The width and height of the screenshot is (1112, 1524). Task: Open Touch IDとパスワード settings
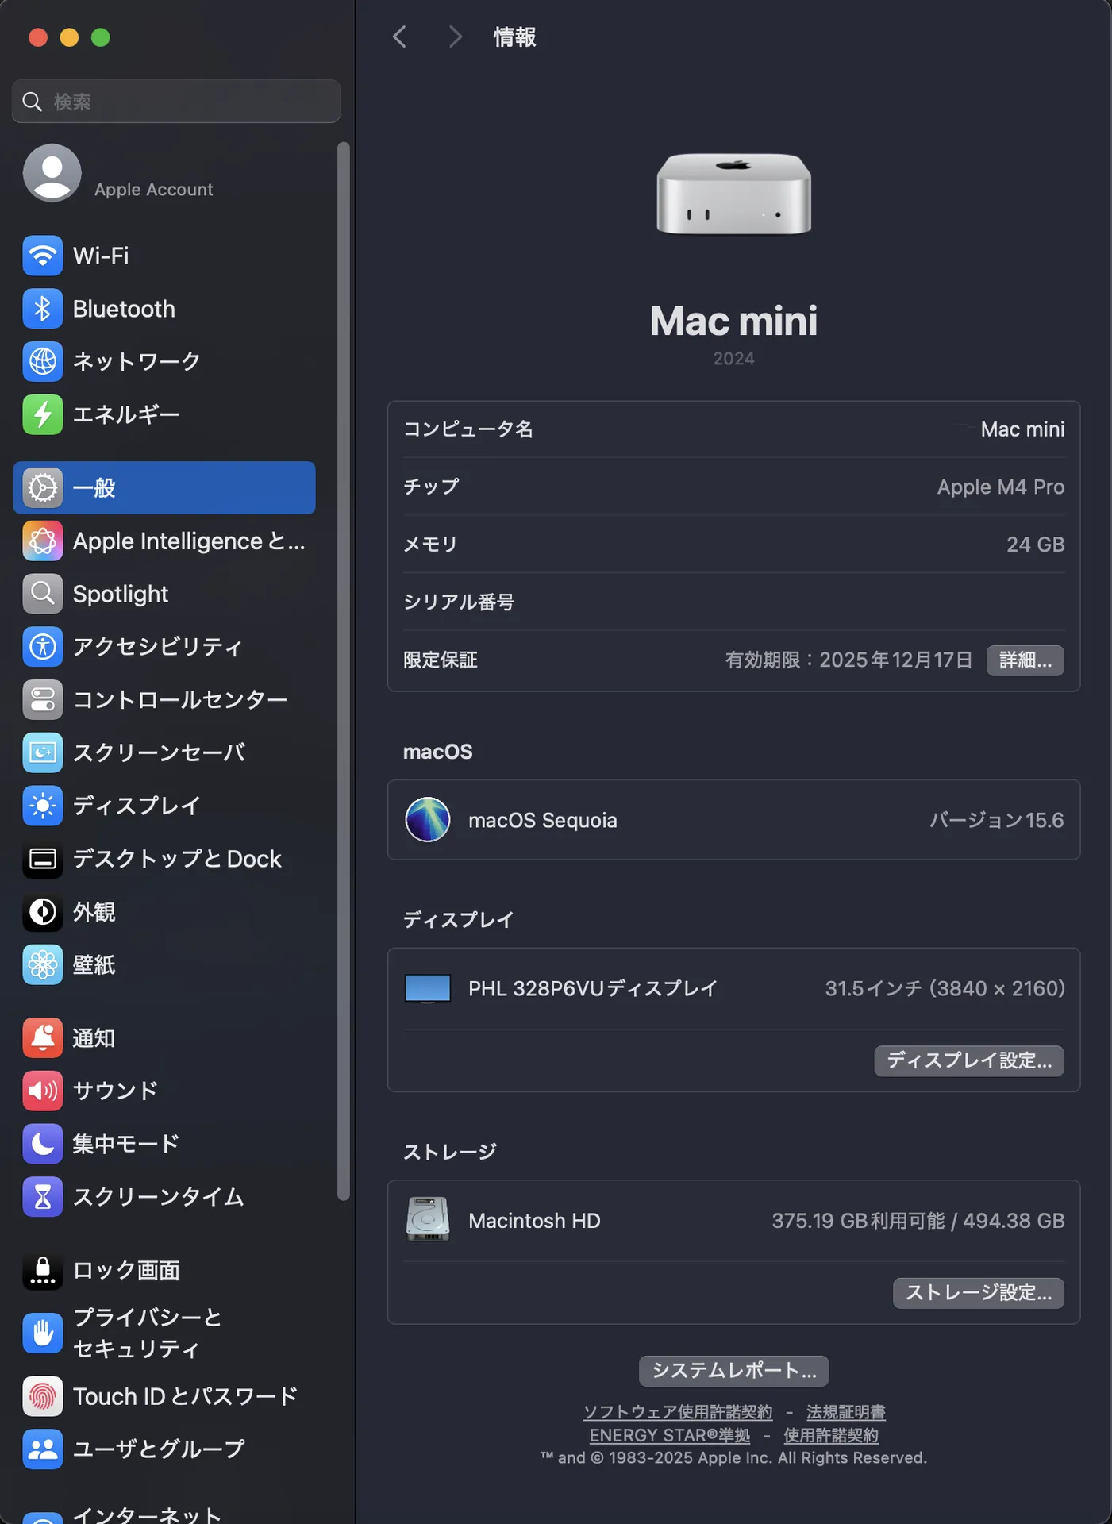tap(164, 1396)
